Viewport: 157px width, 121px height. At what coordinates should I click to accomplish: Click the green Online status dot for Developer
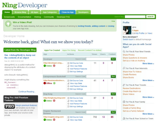click(45, 66)
